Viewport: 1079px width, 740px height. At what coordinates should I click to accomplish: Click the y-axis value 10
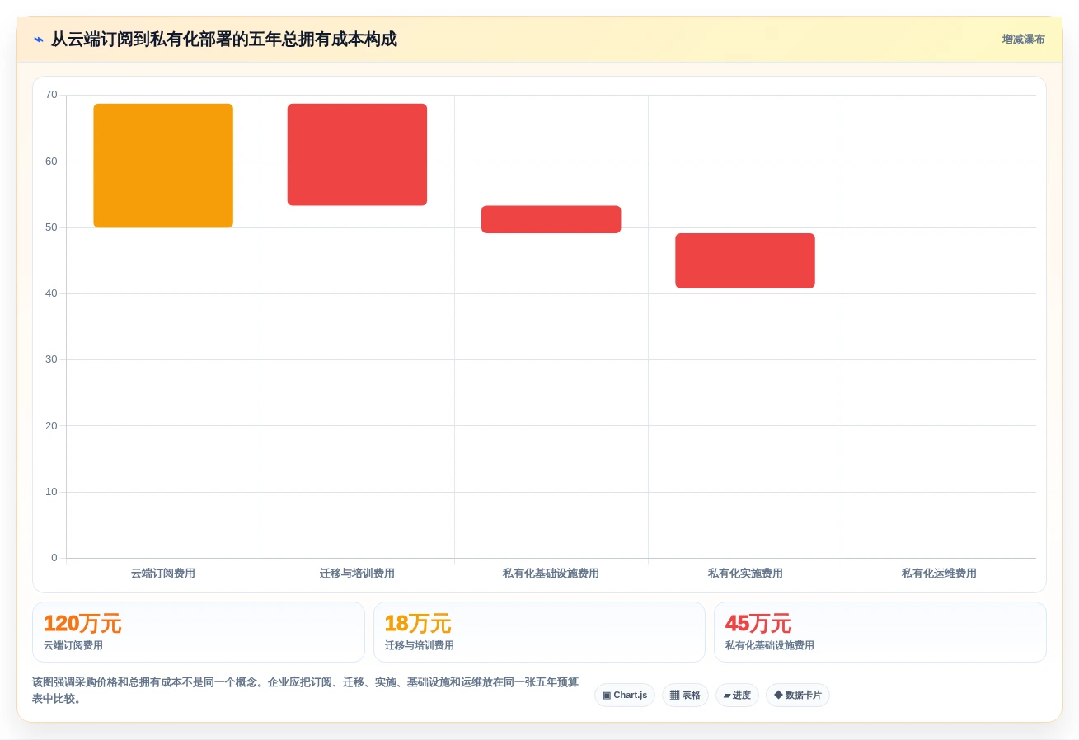click(51, 492)
